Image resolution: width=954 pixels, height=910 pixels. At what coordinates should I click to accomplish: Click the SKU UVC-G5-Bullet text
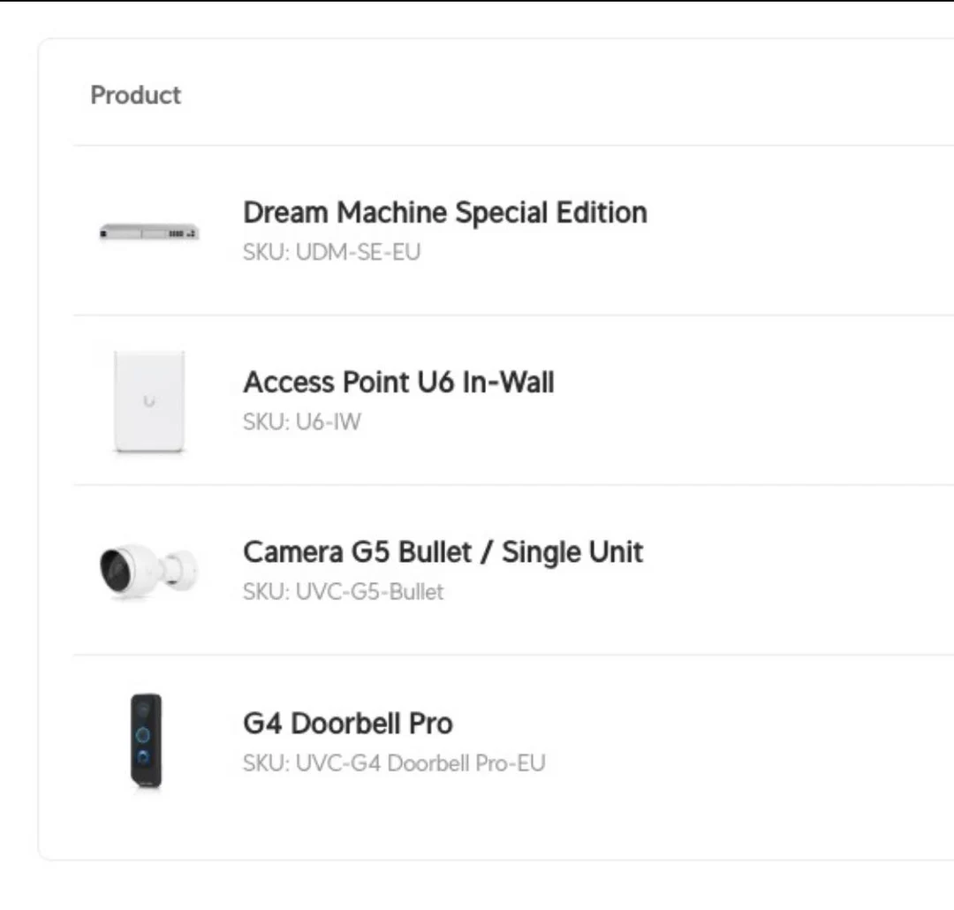343,591
